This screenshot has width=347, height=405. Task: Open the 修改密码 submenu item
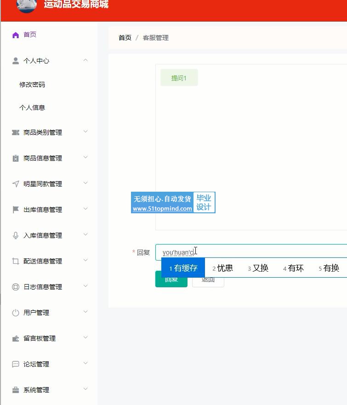tap(32, 85)
